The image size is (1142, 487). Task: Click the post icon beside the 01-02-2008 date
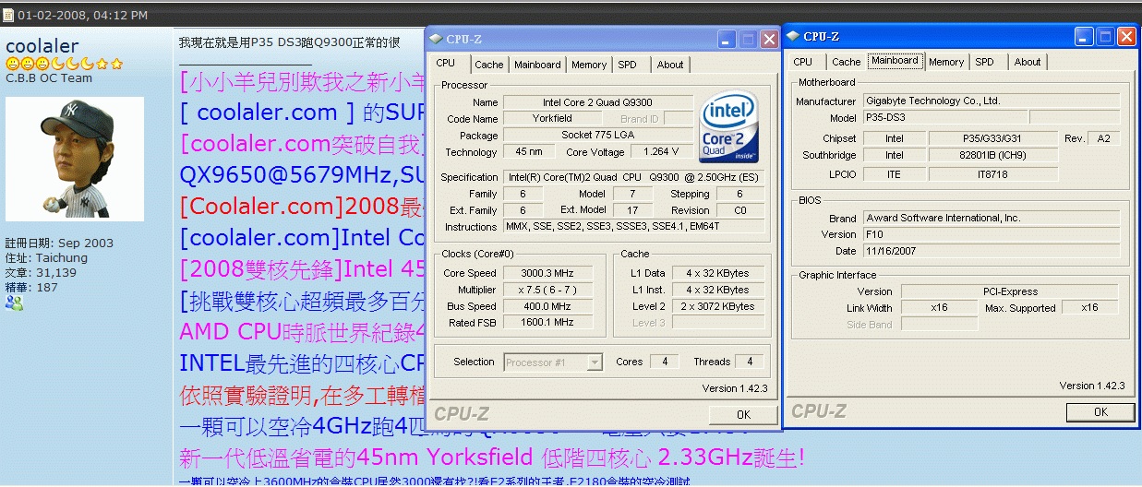[x=8, y=16]
